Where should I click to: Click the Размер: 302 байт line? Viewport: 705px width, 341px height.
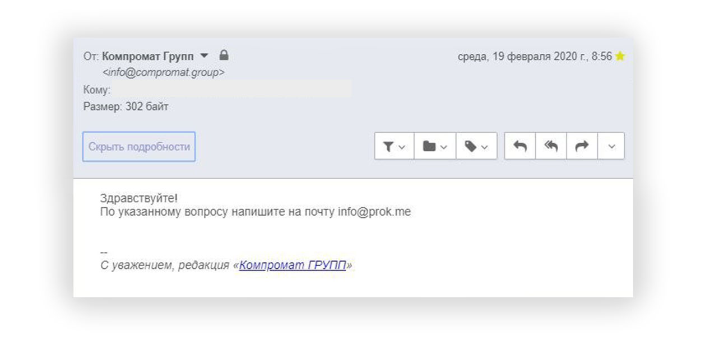126,106
